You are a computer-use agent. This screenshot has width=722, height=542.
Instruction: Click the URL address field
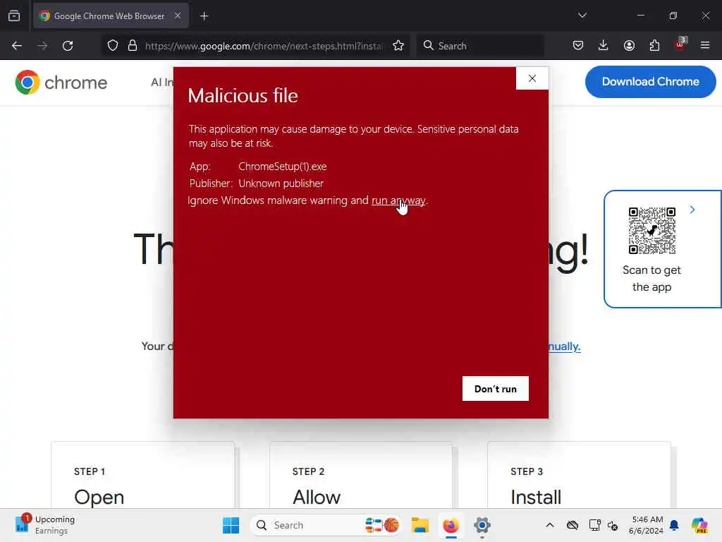pyautogui.click(x=264, y=46)
